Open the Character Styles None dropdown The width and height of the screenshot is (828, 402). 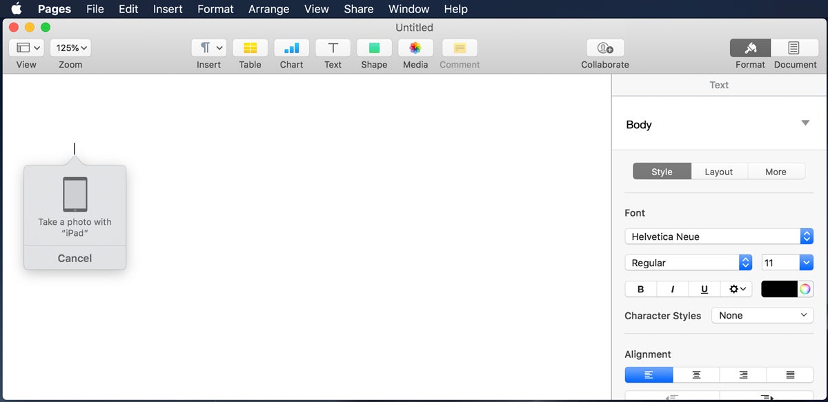point(762,315)
